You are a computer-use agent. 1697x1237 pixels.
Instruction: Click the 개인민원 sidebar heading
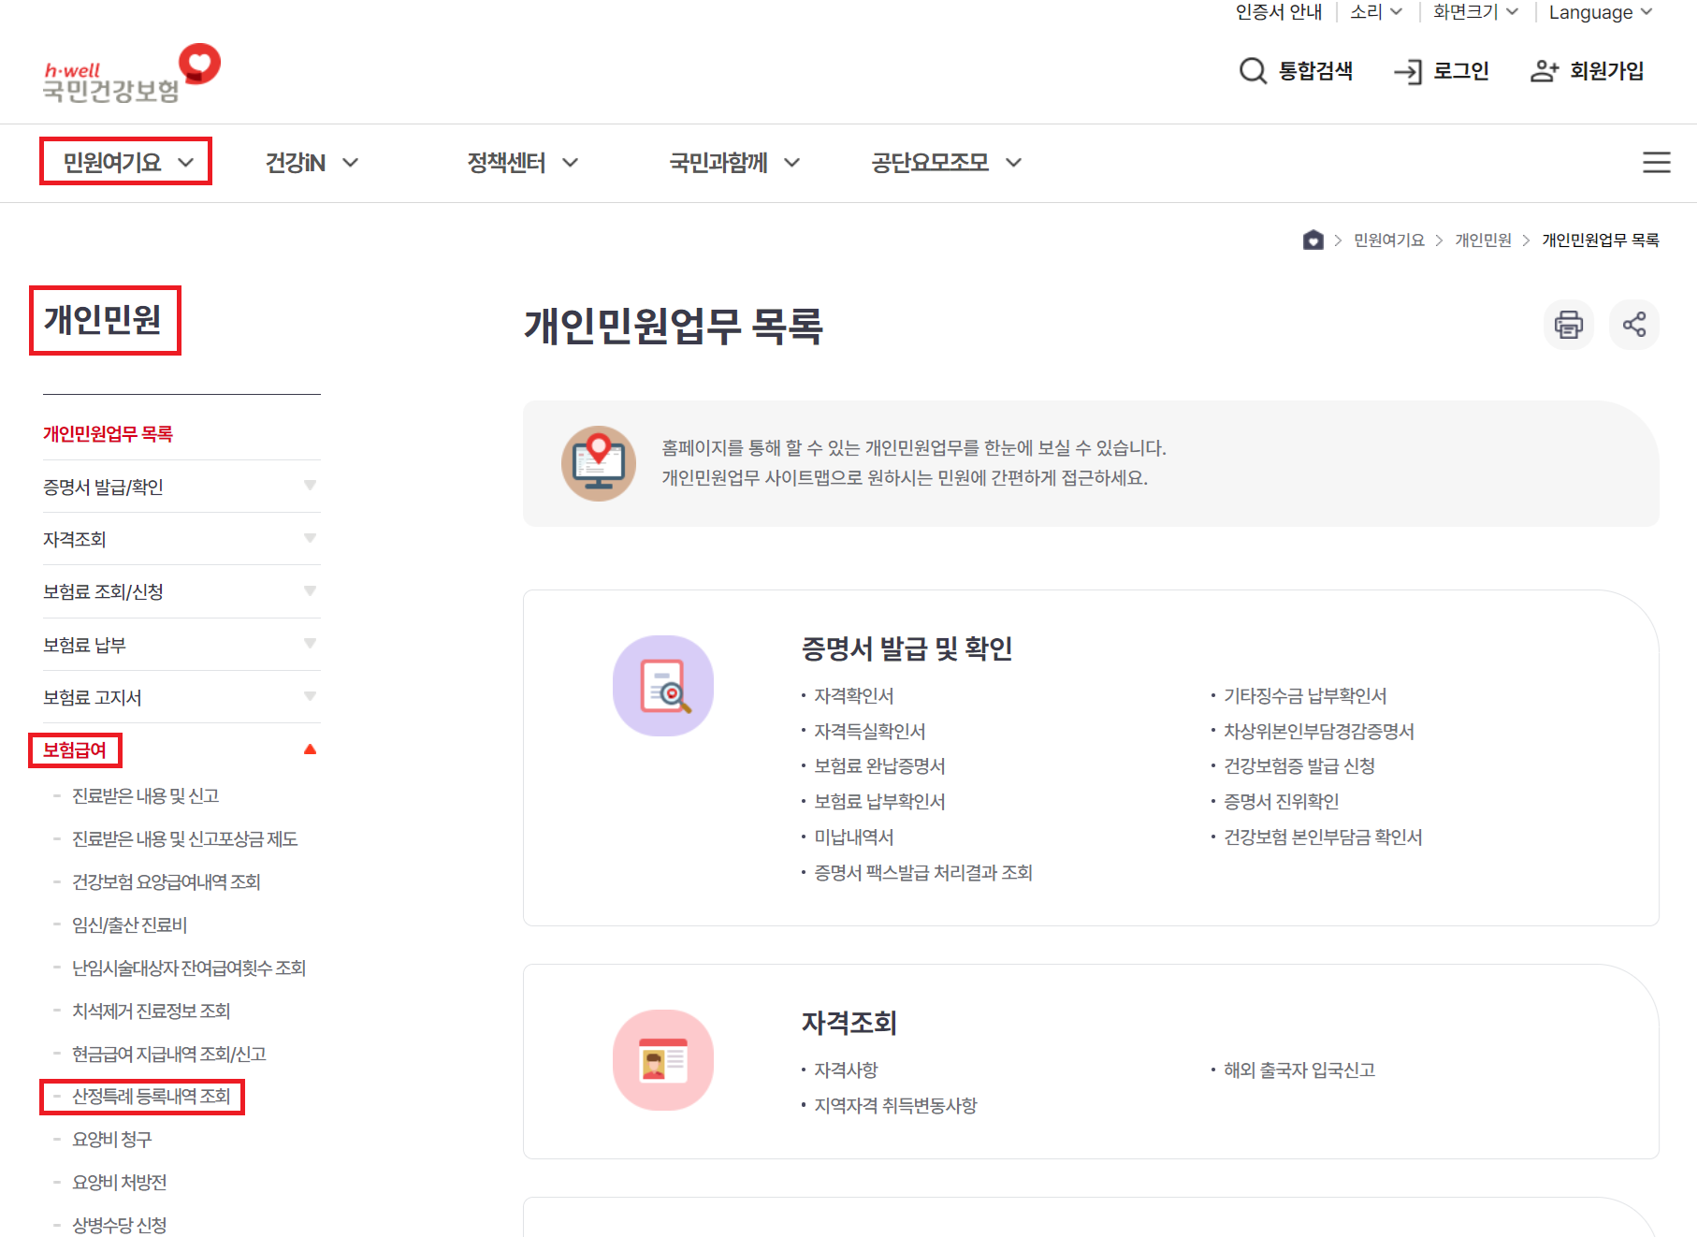(x=103, y=320)
